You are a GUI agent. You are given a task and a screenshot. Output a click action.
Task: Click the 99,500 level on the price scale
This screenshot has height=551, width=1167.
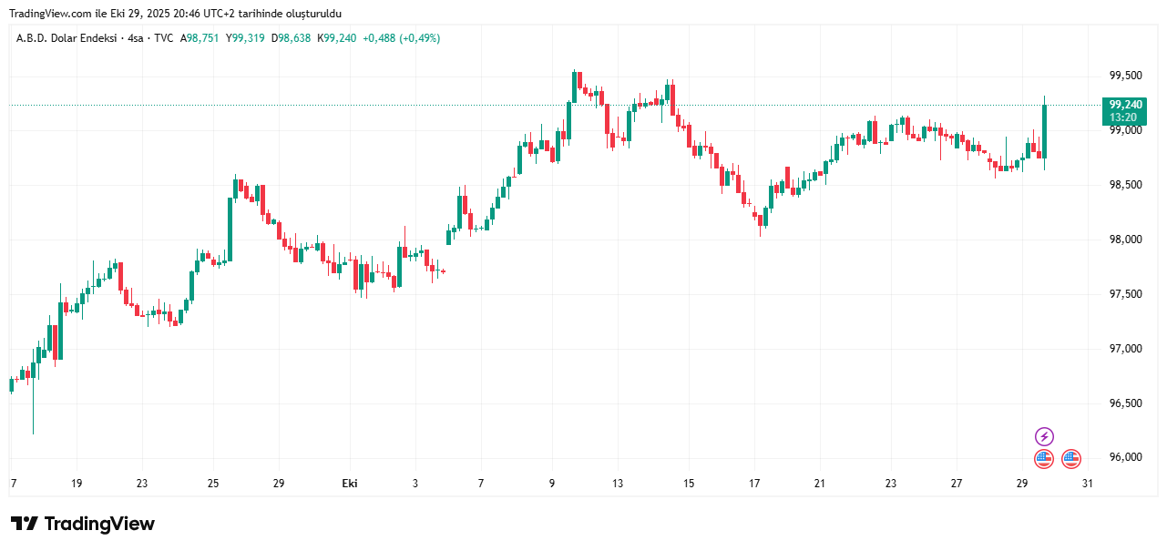tap(1124, 76)
